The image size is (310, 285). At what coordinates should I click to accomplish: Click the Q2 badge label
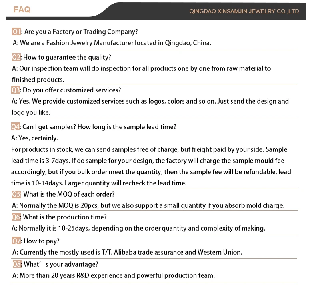pyautogui.click(x=16, y=57)
